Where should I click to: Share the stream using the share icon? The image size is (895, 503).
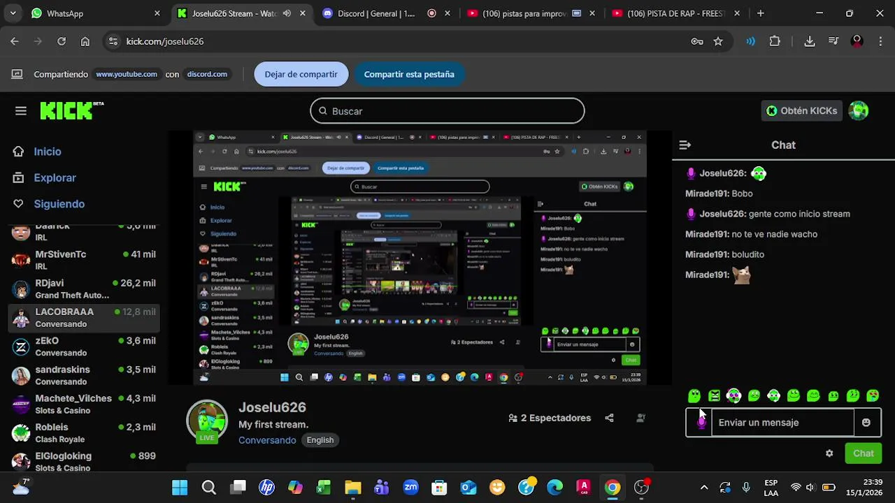coord(609,418)
